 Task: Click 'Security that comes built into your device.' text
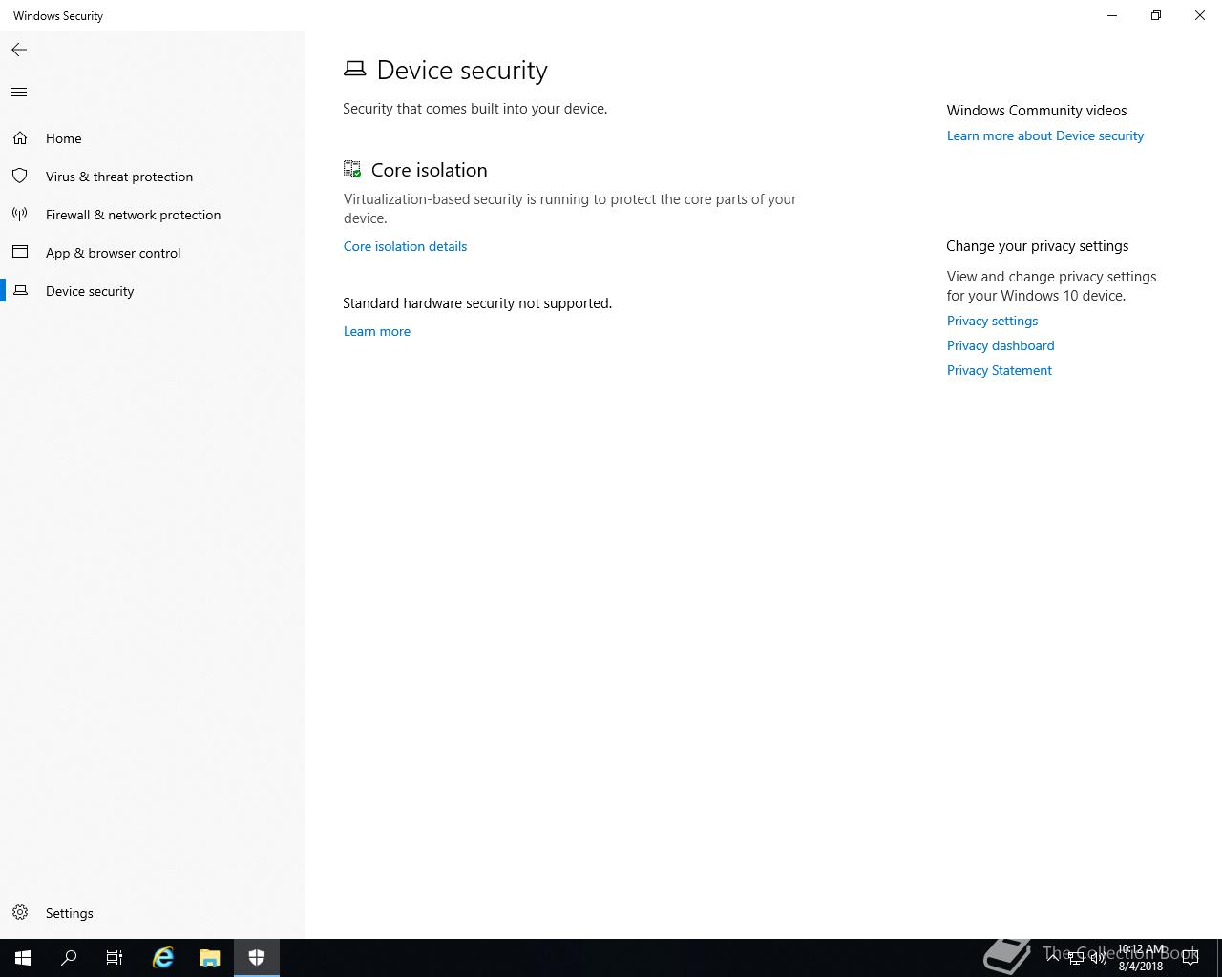point(475,109)
